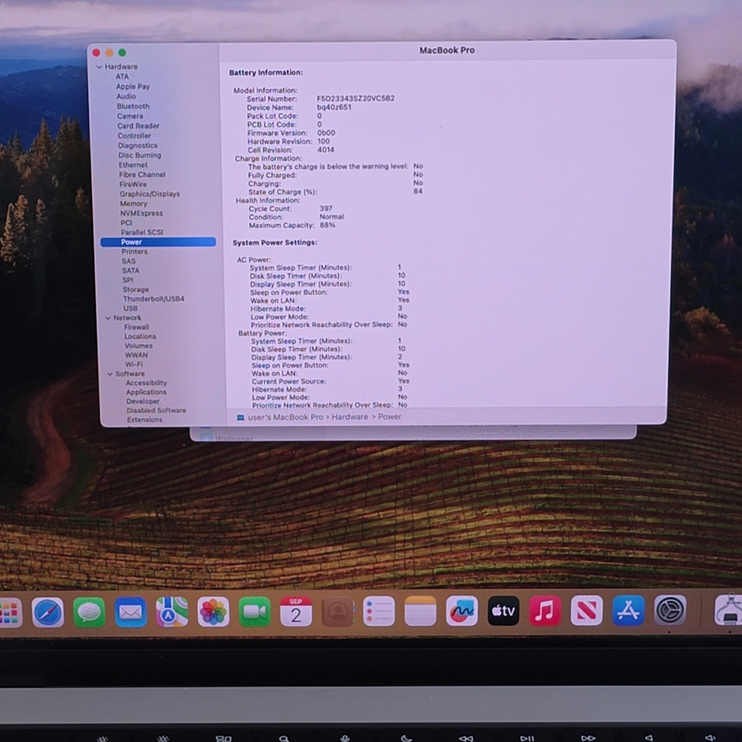Select Thunderbolt/USB4 in the sidebar
This screenshot has width=742, height=742.
tap(153, 299)
